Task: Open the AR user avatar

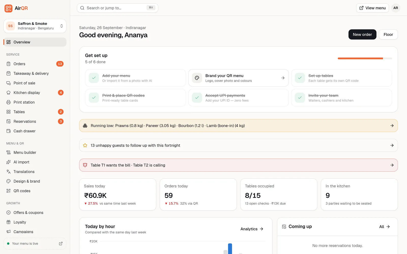Action: 396,8
